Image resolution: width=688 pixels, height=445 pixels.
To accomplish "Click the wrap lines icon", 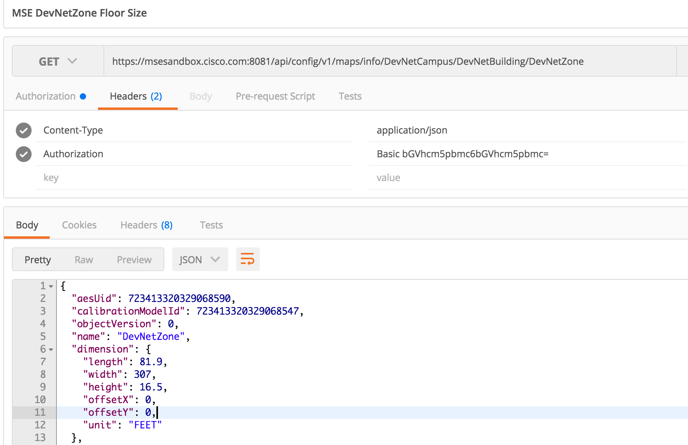I will point(248,260).
